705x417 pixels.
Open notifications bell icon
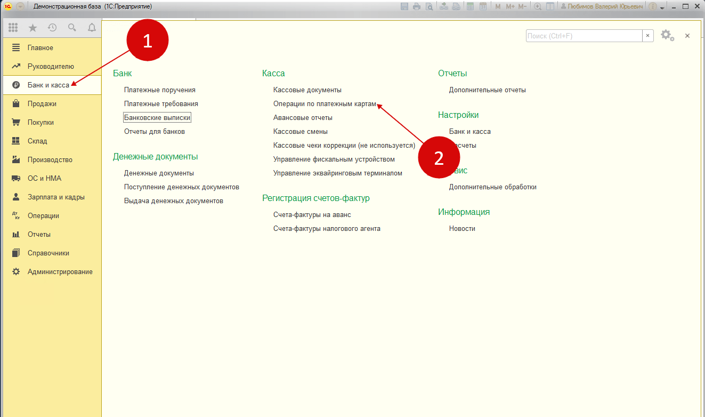click(92, 28)
